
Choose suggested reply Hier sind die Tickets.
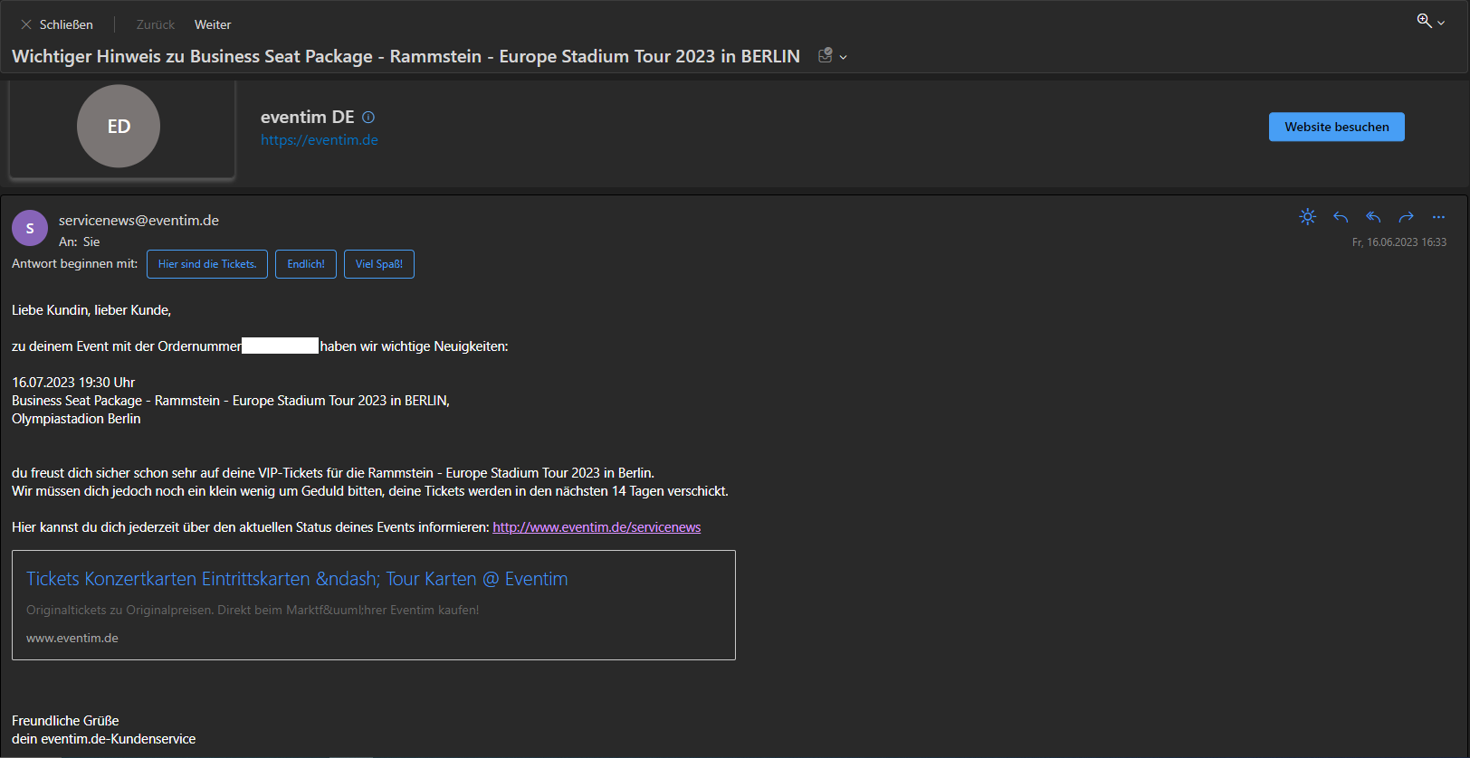click(x=207, y=264)
